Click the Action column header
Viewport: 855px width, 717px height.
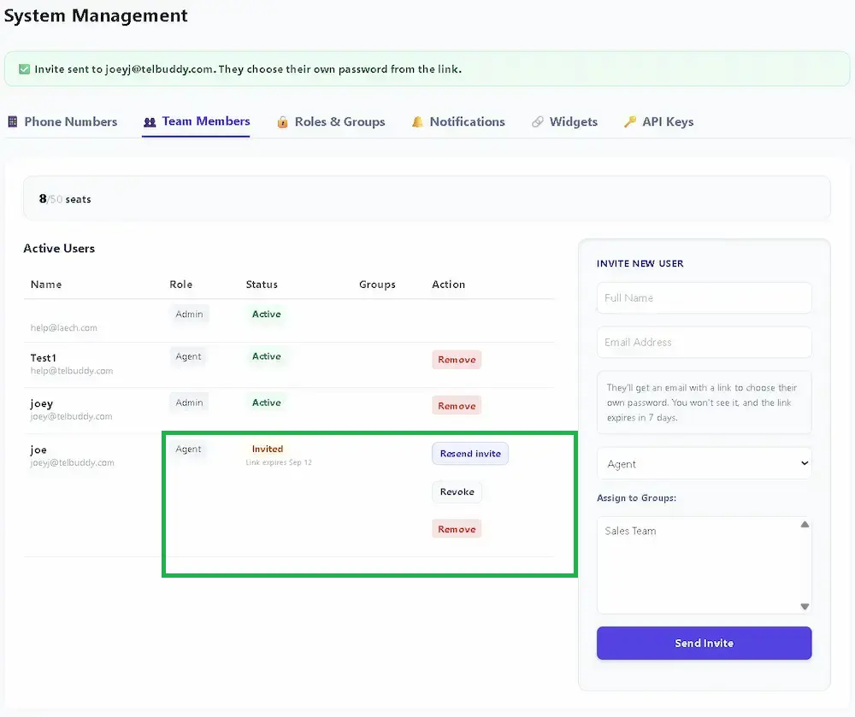point(449,285)
